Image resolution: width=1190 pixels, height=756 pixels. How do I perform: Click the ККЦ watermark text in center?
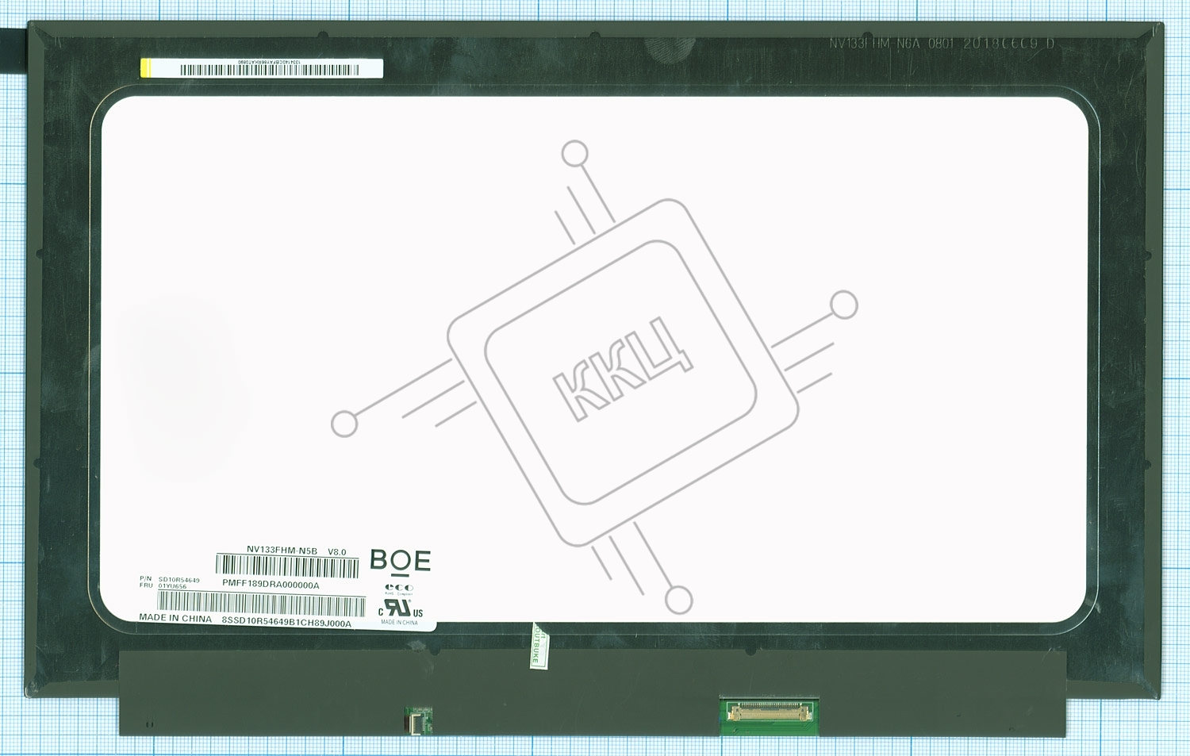622,369
